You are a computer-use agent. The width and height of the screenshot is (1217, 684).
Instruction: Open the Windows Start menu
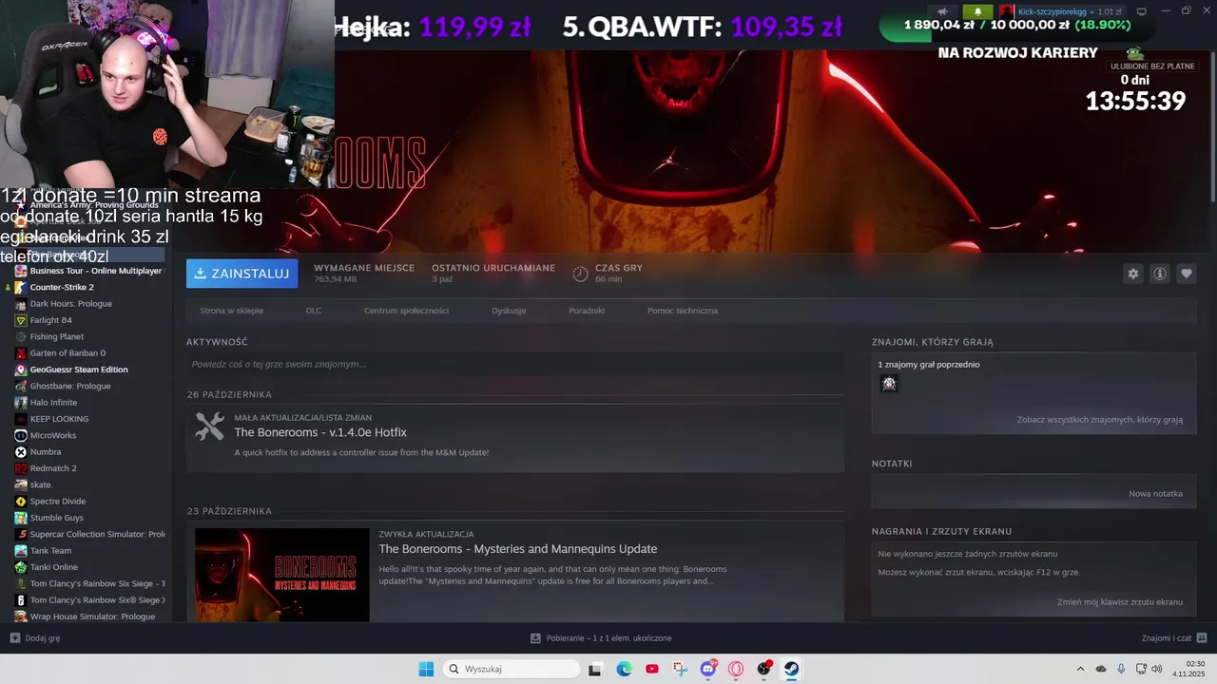point(426,669)
